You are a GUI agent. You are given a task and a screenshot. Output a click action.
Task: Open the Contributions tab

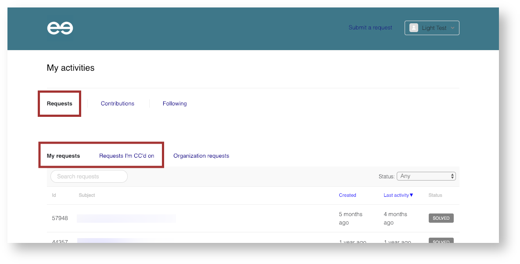click(118, 104)
